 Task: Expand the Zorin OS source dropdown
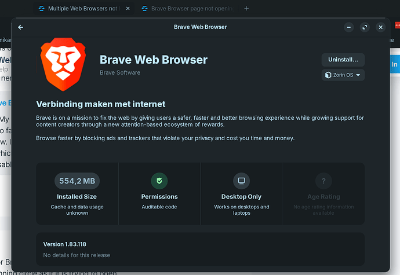click(x=343, y=75)
